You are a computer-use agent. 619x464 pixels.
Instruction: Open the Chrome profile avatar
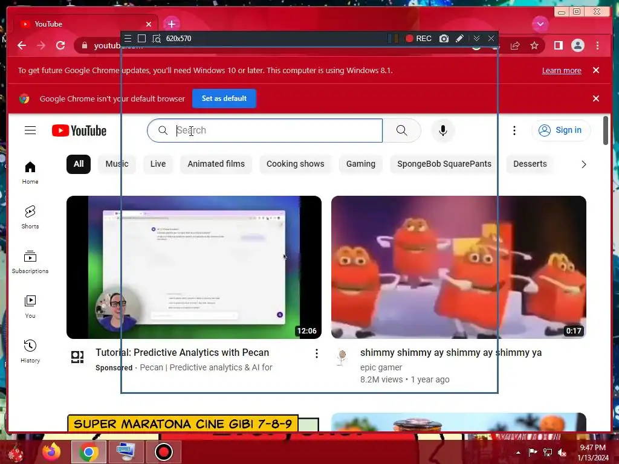click(x=577, y=45)
